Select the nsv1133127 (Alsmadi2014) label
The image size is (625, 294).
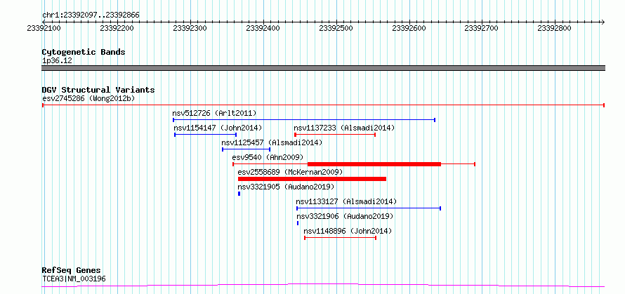coord(346,201)
